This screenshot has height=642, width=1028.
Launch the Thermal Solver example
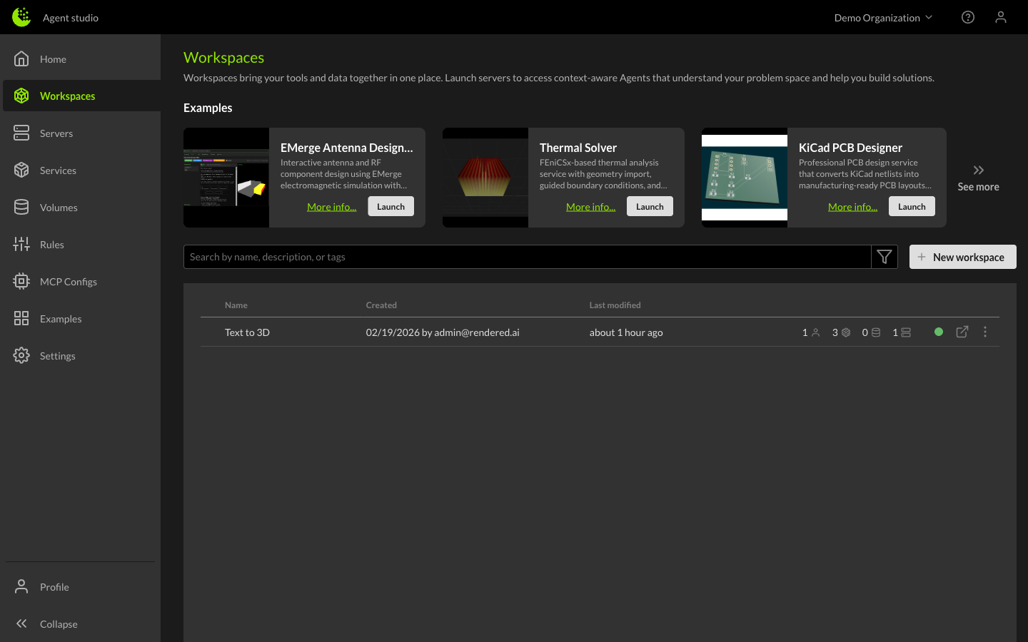point(650,206)
